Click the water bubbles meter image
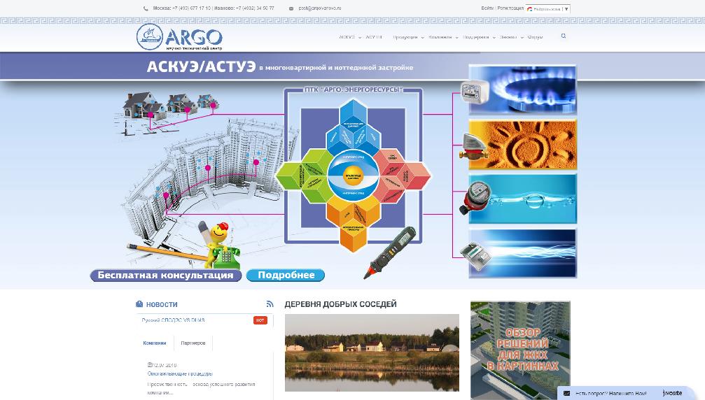705x400 pixels. [x=522, y=199]
